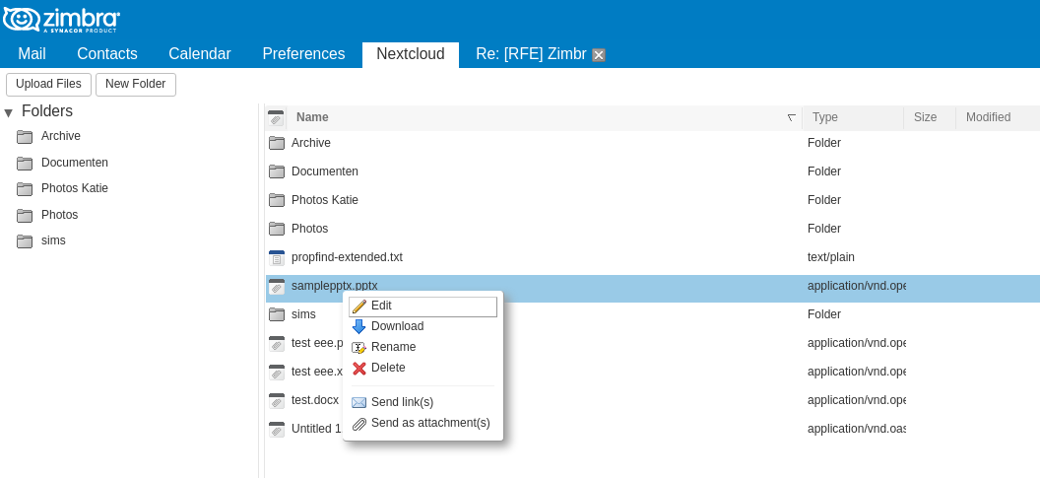The image size is (1040, 478).
Task: Sort by the Modified column header
Action: click(988, 117)
